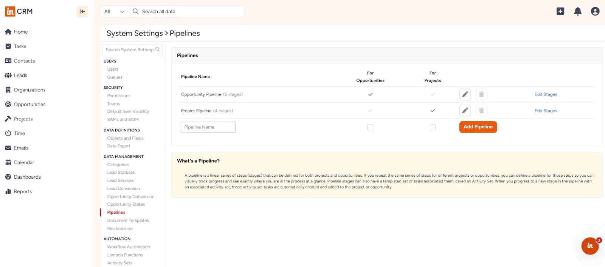Open Lead Statuses settings
This screenshot has width=605, height=267.
121,172
